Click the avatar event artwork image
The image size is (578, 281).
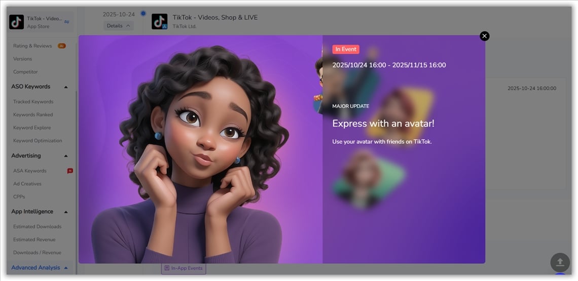point(200,149)
